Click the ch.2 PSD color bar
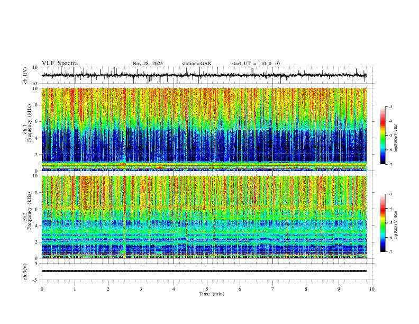The height and width of the screenshot is (324, 419). point(382,223)
